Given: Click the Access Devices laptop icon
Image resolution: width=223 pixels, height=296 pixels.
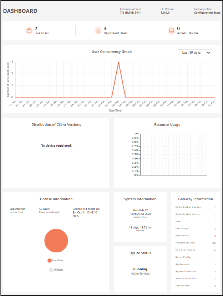Looking at the screenshot, I should [171, 31].
